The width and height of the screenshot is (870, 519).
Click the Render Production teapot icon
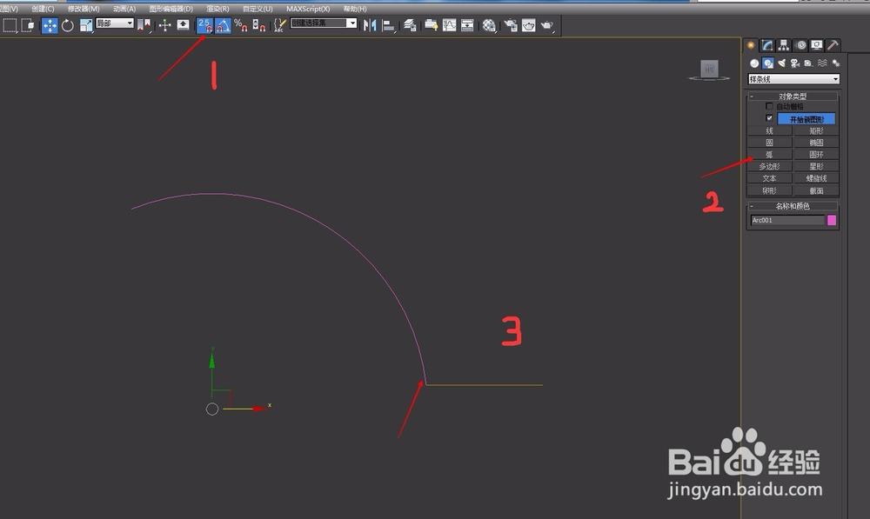[x=547, y=25]
